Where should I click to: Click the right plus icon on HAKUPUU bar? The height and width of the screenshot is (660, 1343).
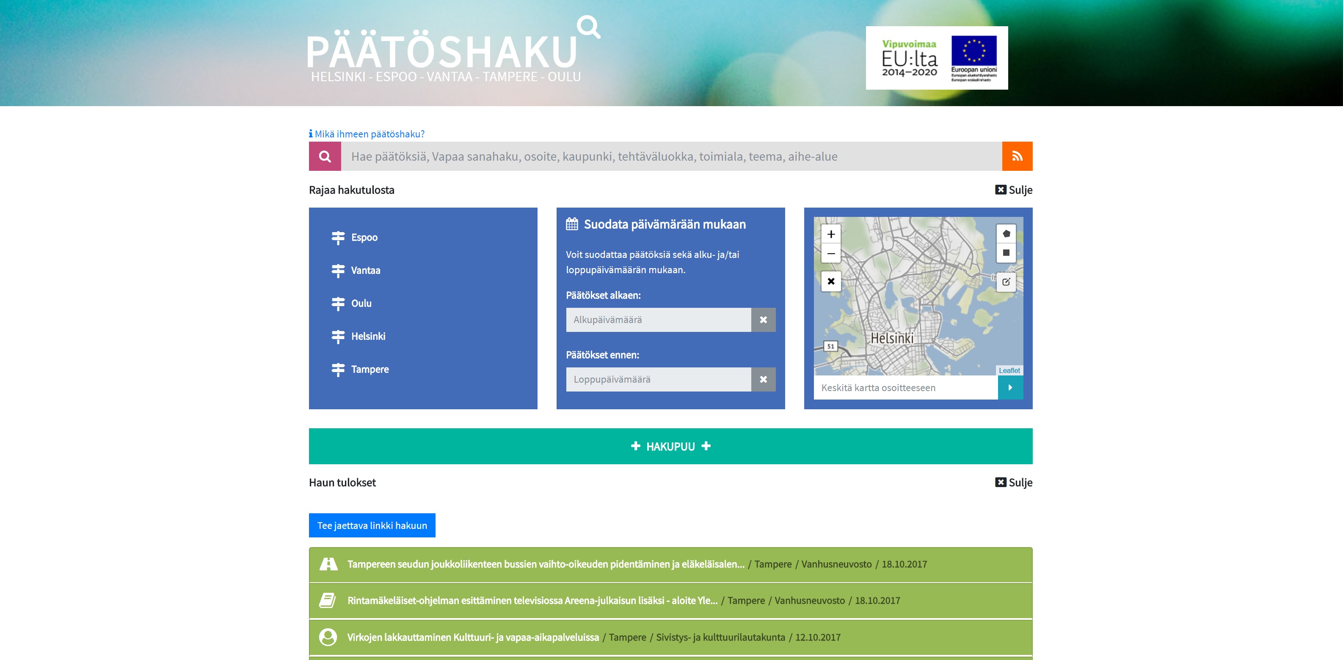pyautogui.click(x=706, y=446)
